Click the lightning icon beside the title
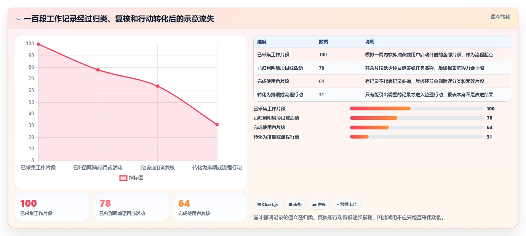The height and width of the screenshot is (236, 526). tap(18, 19)
